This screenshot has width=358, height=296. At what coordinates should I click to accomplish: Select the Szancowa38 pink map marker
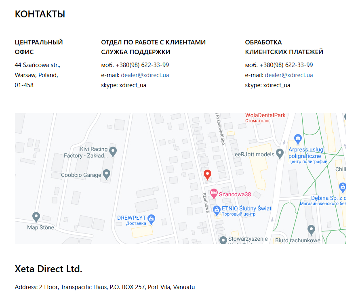coord(213,193)
